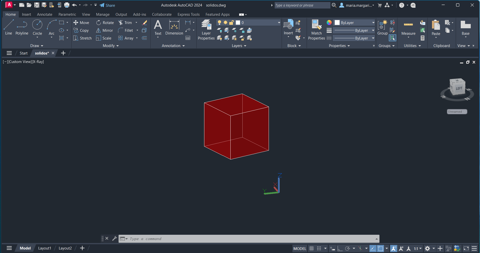Open the customization wrench on command line
Viewport: 480px width, 253px height.
(x=115, y=238)
